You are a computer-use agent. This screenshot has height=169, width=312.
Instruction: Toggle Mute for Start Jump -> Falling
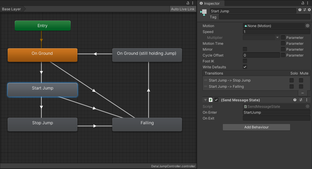[301, 87]
